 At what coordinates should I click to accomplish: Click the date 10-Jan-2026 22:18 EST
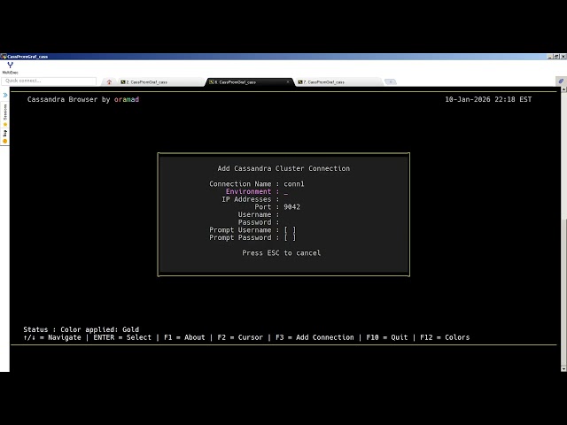tap(488, 99)
